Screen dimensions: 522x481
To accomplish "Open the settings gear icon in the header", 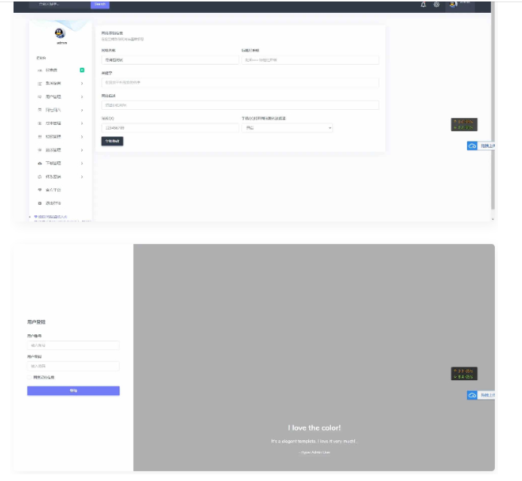I will click(436, 5).
